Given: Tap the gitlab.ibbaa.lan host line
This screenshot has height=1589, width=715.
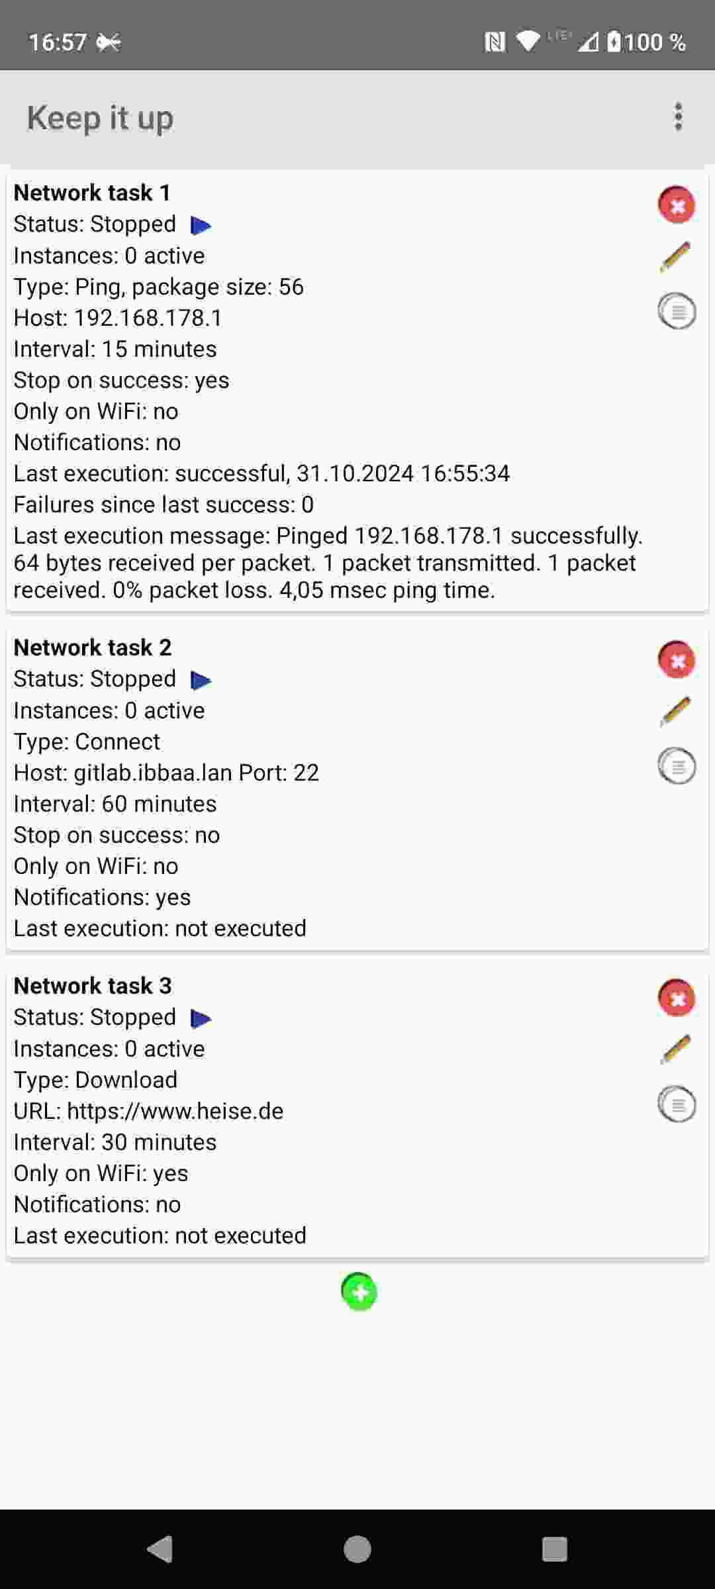Looking at the screenshot, I should (x=166, y=773).
